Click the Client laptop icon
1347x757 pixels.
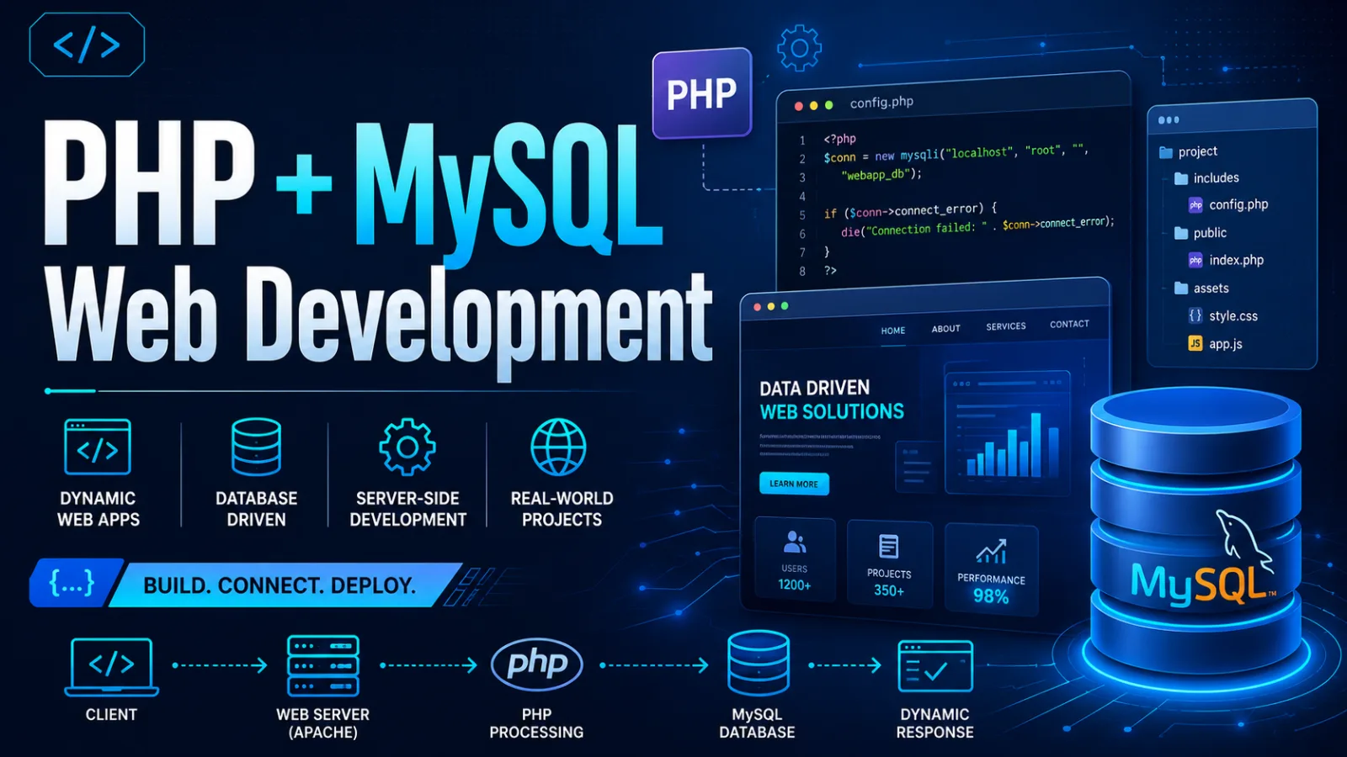click(111, 667)
